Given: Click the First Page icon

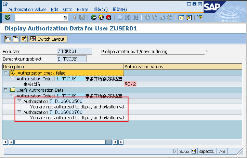Looking at the screenshot, I should click(x=147, y=17).
